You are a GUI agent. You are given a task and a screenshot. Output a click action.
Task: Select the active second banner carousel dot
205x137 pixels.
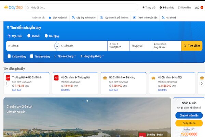87,101
